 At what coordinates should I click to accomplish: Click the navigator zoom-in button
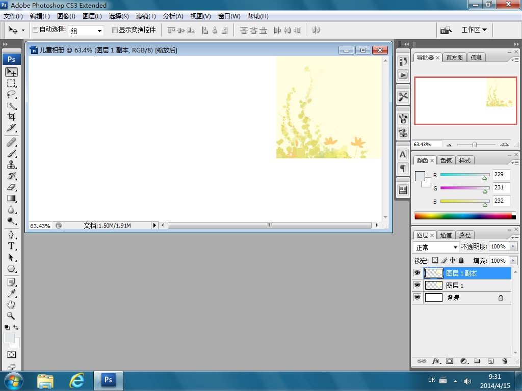(x=504, y=144)
